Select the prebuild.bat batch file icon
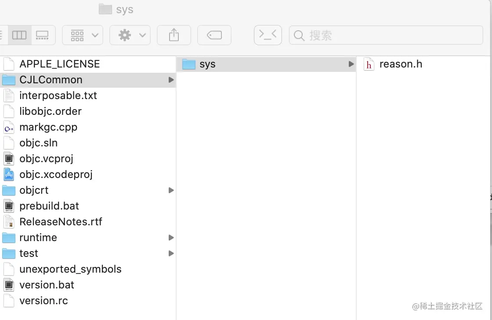 9,206
